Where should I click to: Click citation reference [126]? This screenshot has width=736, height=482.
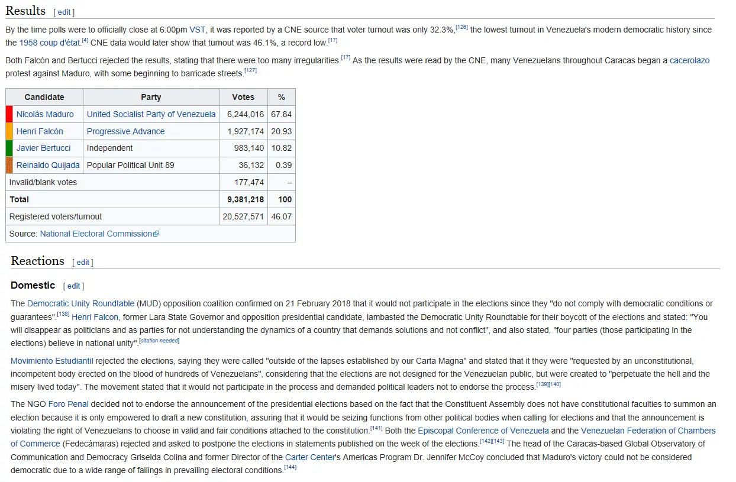[461, 27]
